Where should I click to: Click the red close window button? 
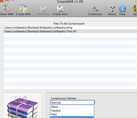click(x=2, y=2)
